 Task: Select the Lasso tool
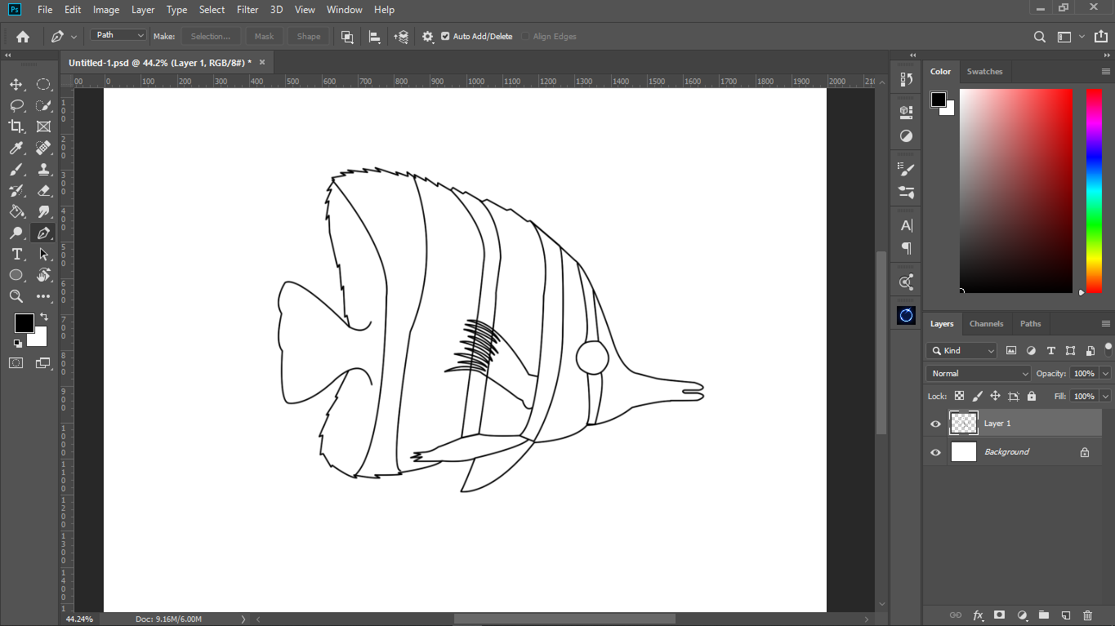[x=16, y=105]
